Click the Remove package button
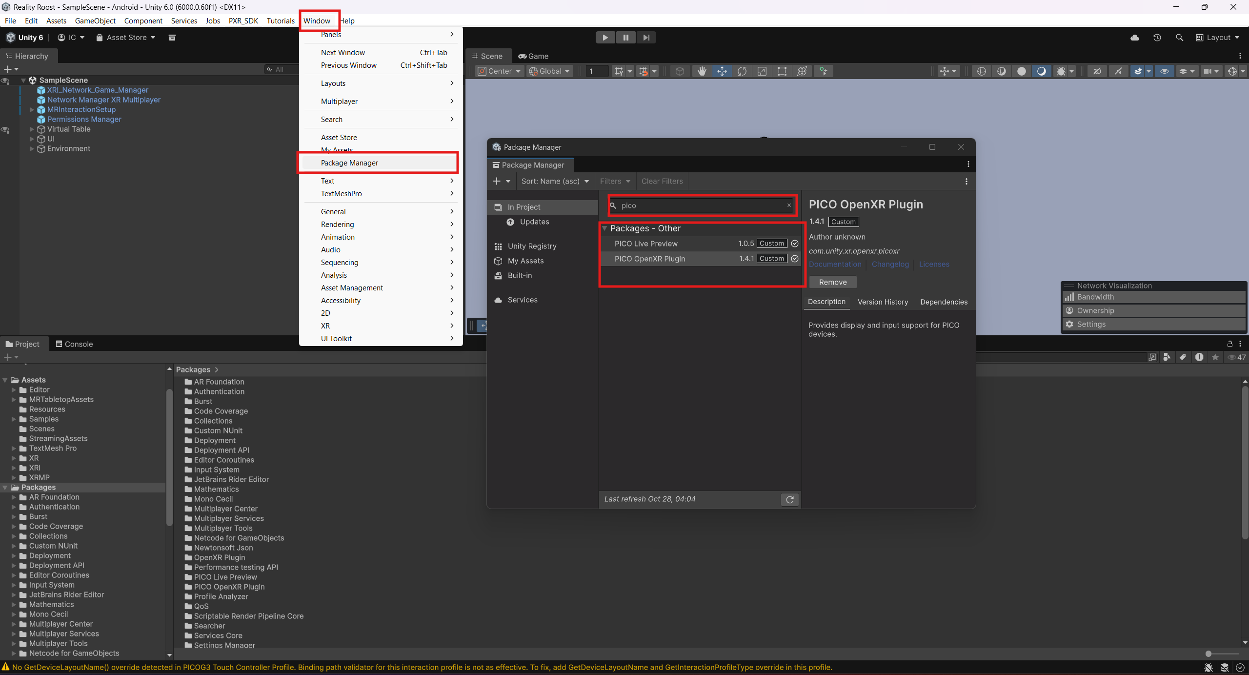The height and width of the screenshot is (675, 1249). pos(833,282)
